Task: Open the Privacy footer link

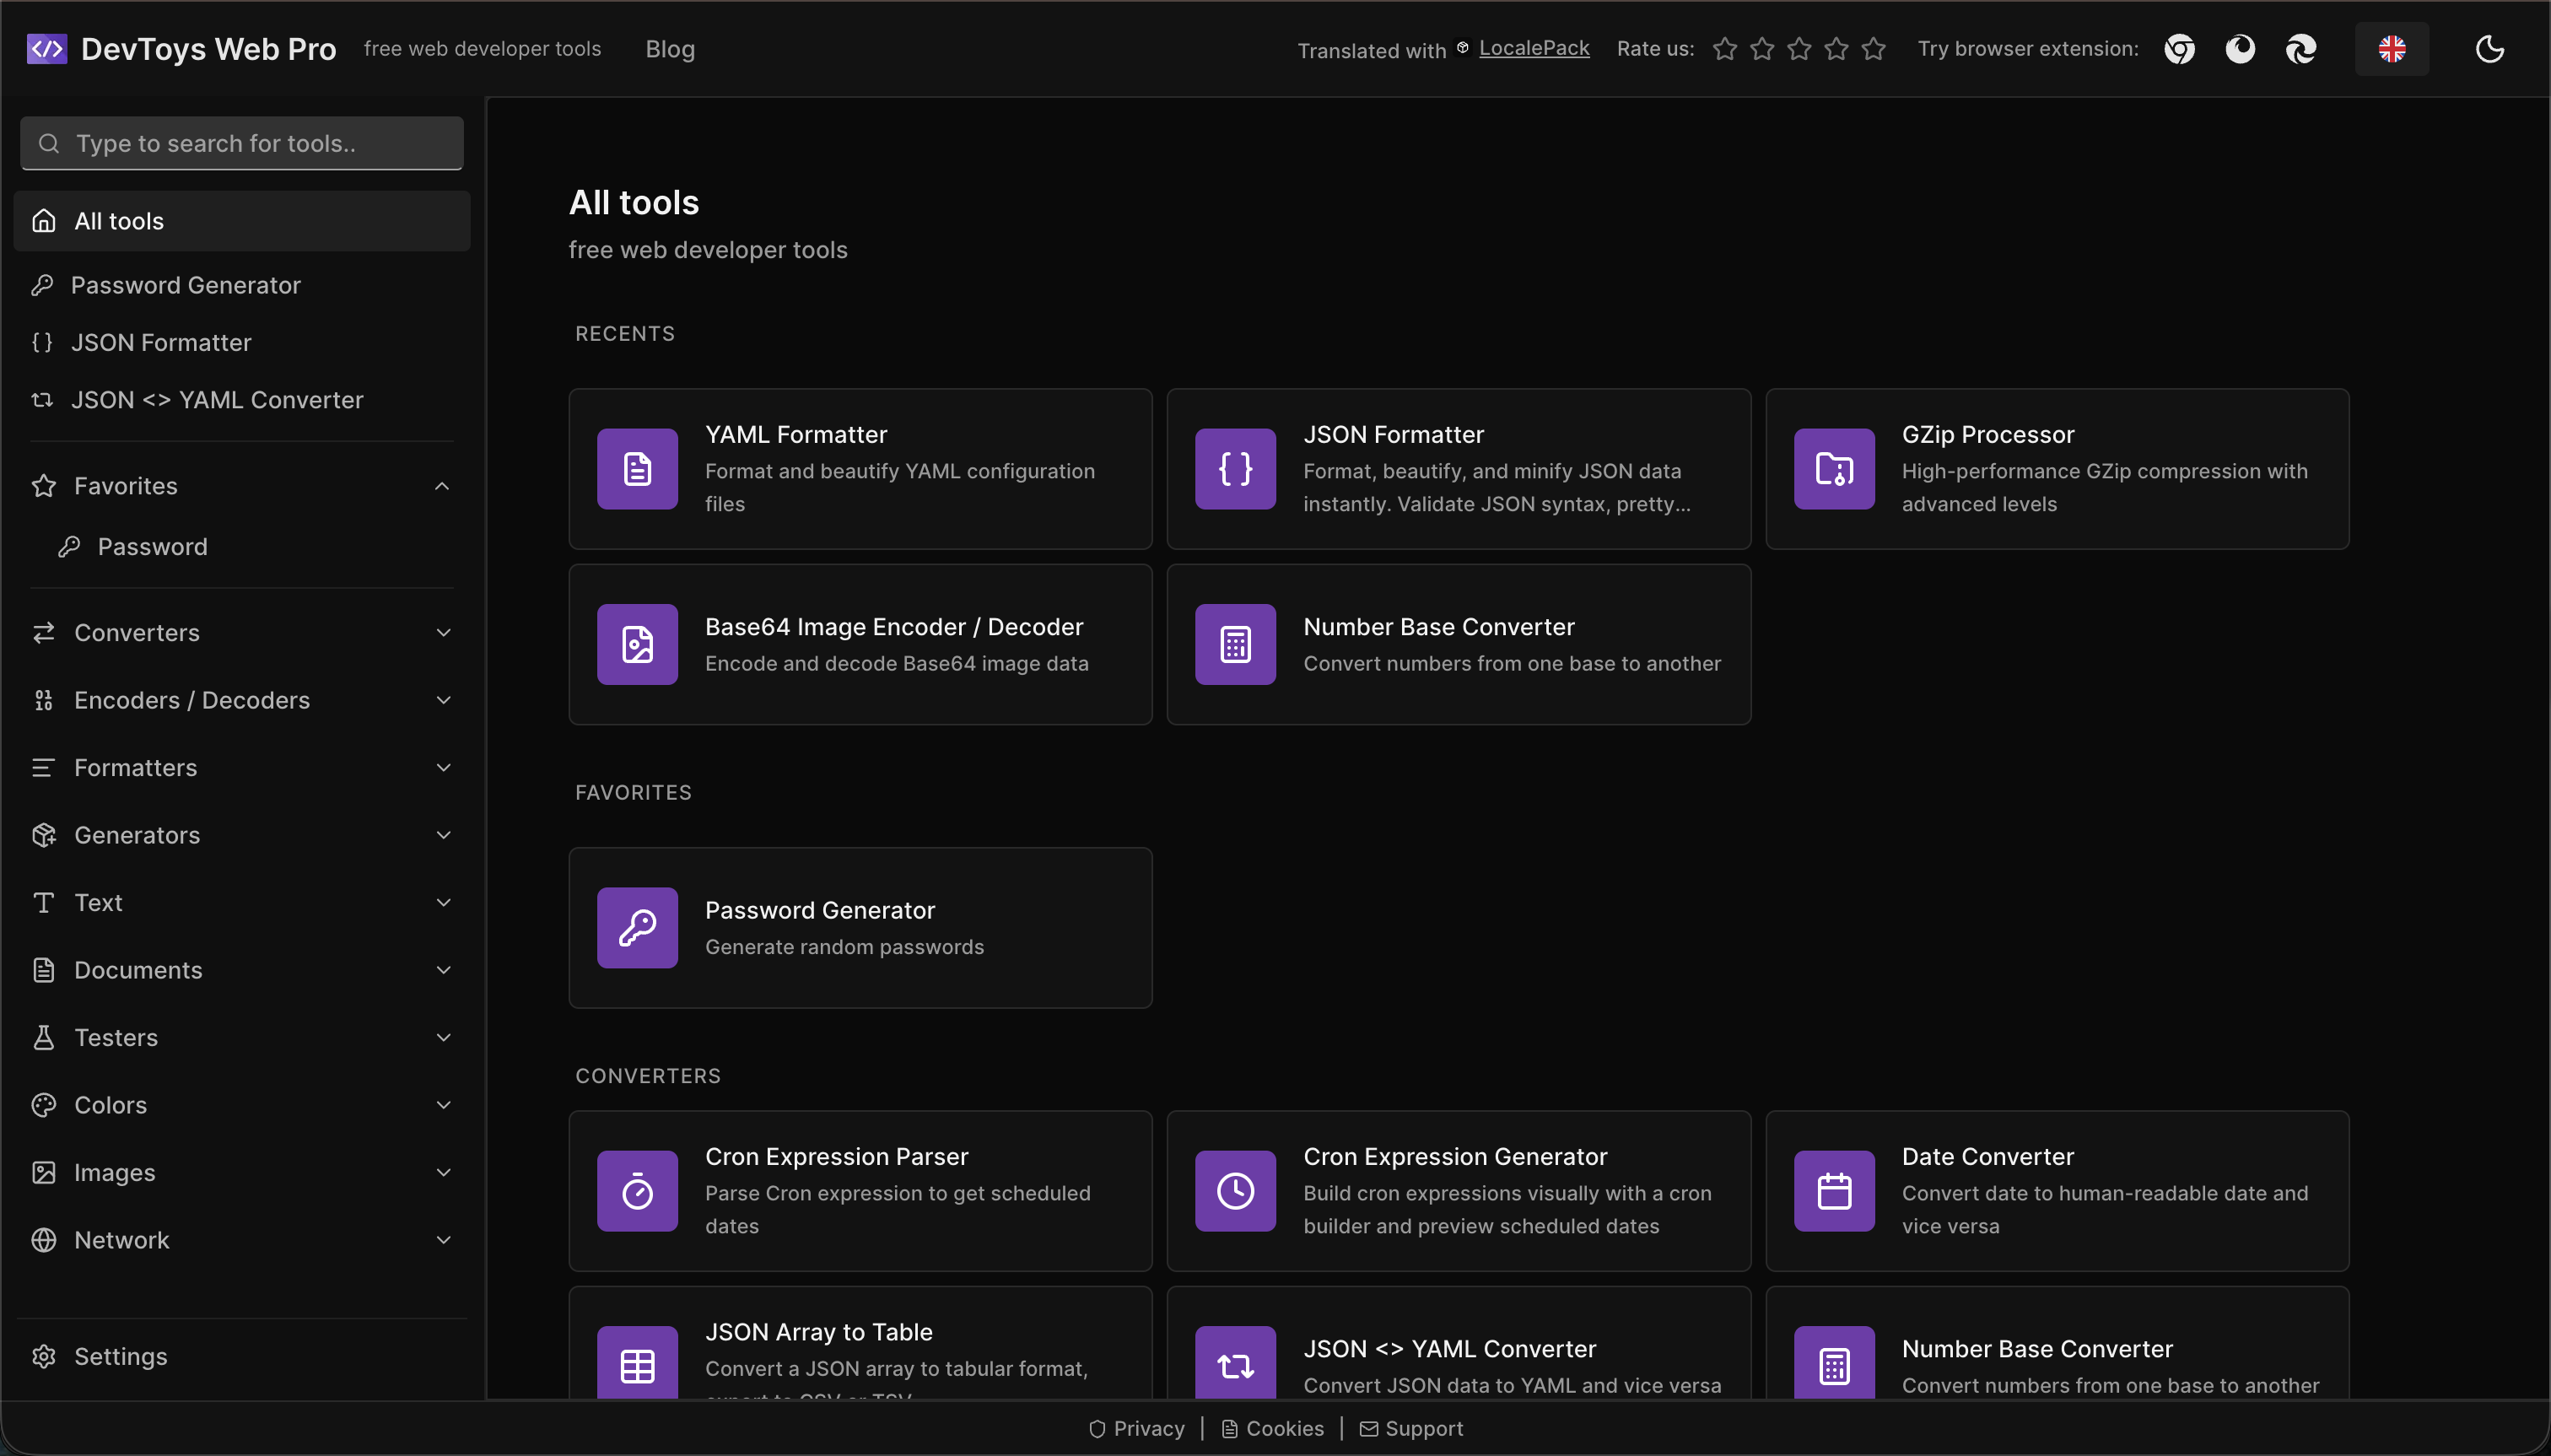Action: tap(1137, 1428)
